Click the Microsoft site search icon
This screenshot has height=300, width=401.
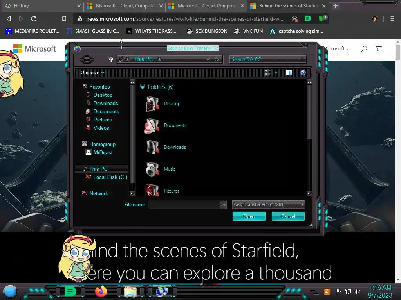(364, 49)
